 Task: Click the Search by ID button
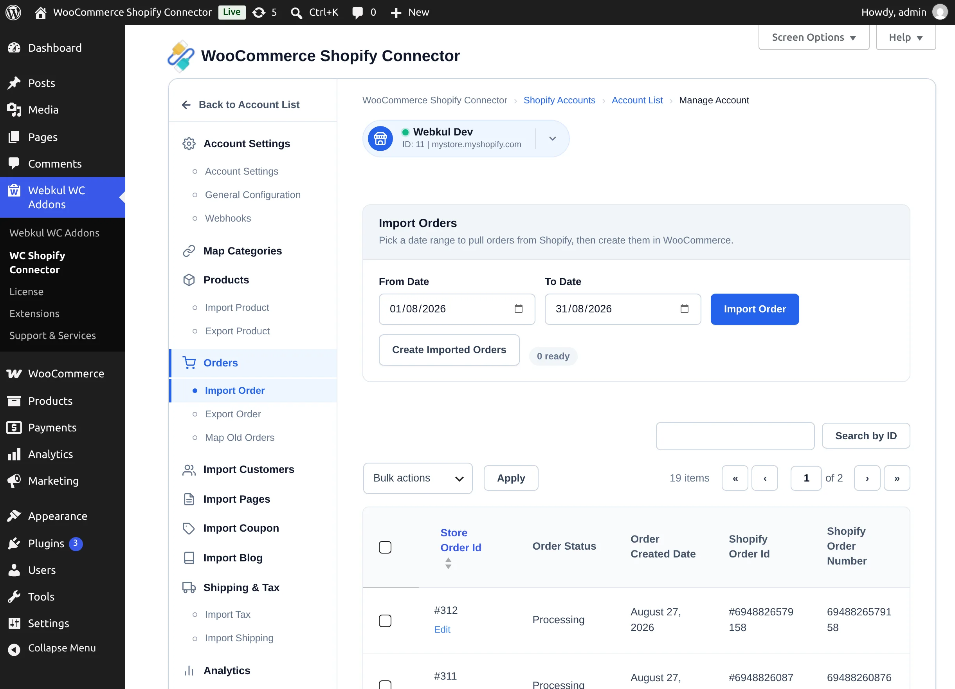[866, 436]
